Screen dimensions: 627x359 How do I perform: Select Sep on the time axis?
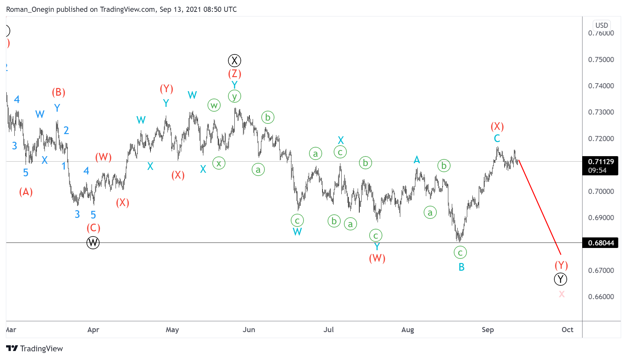click(488, 330)
